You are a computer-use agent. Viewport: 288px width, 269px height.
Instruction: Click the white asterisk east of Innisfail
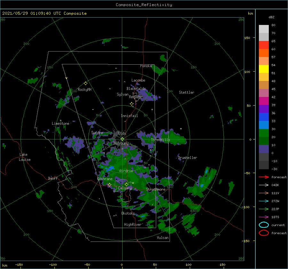[152, 110]
